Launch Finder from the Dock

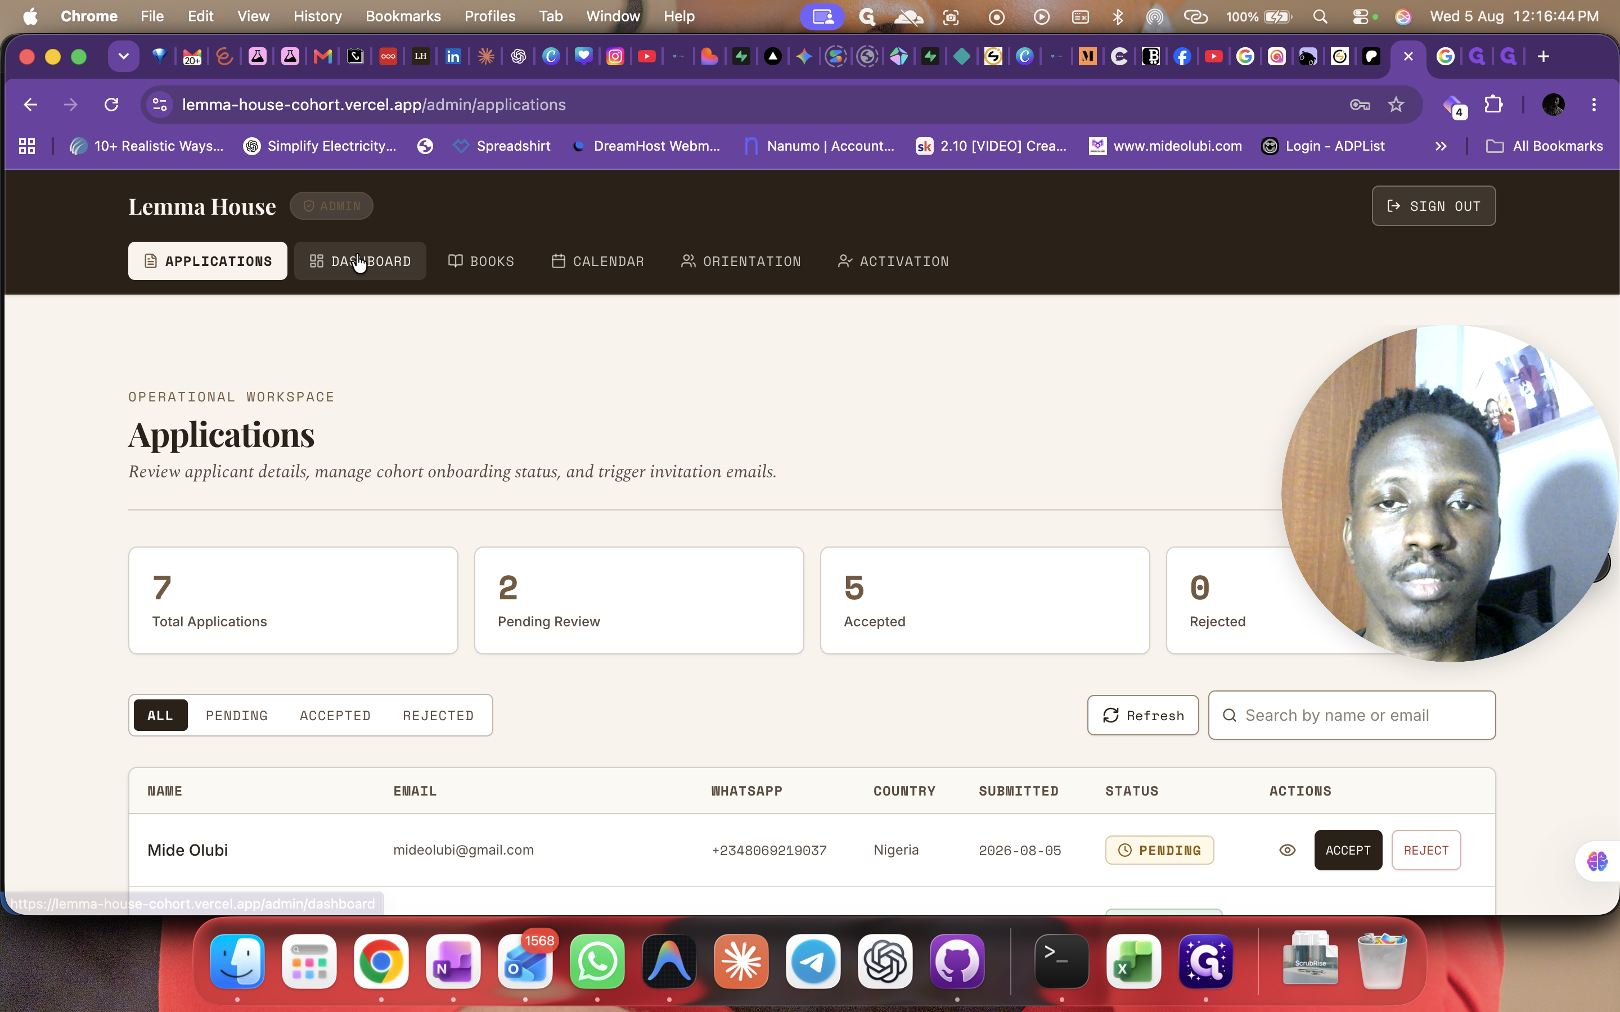[x=237, y=962]
